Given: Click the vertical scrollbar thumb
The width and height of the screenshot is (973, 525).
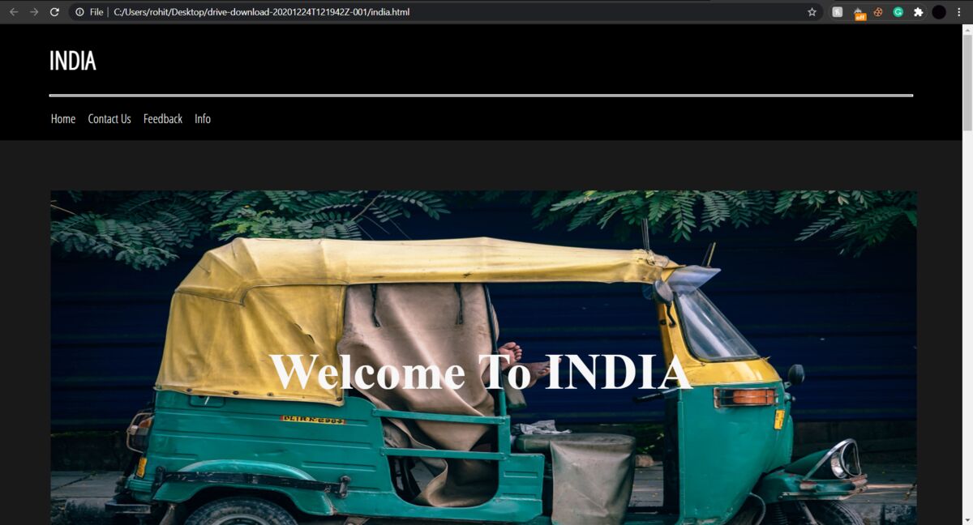Looking at the screenshot, I should coord(967,82).
